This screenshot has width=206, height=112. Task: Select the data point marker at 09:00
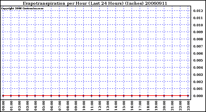pyautogui.click(x=76, y=96)
